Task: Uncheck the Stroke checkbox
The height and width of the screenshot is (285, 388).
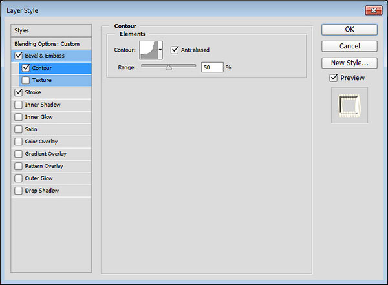Action: (x=19, y=92)
